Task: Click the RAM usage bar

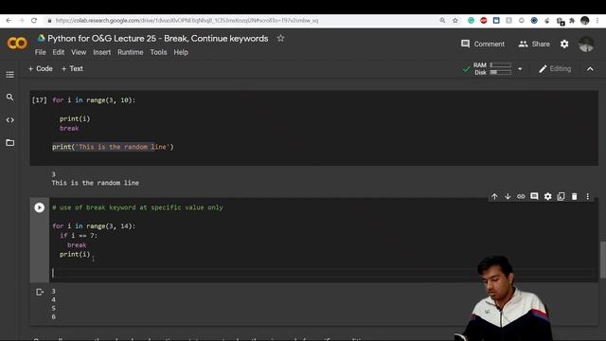Action: click(501, 65)
